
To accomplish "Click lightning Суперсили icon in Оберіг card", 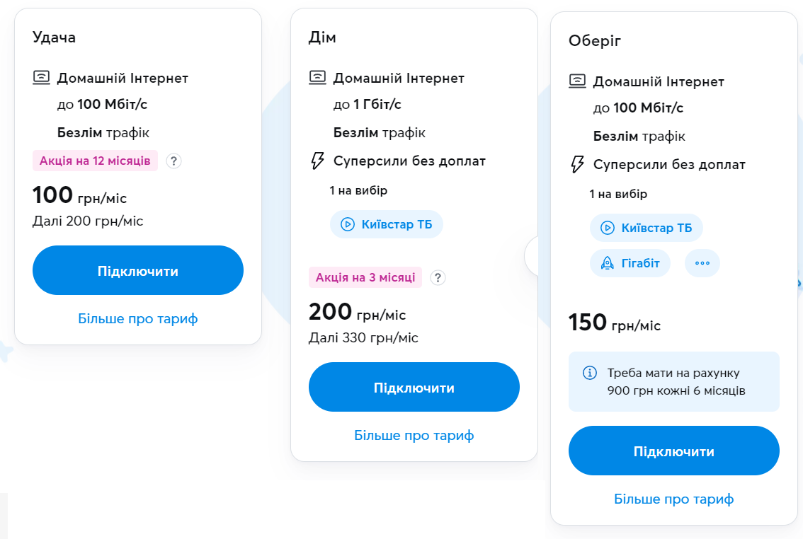I will (x=578, y=164).
